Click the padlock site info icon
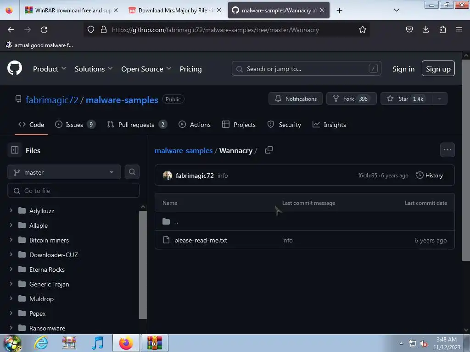The height and width of the screenshot is (352, 470). (x=104, y=29)
